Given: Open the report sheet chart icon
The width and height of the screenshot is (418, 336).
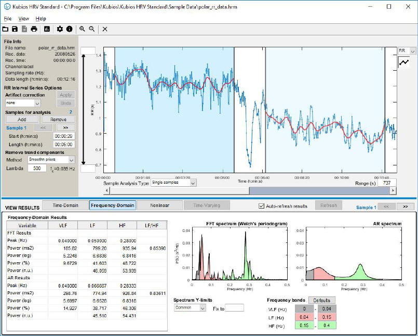Looking at the screenshot, I should 47,29.
